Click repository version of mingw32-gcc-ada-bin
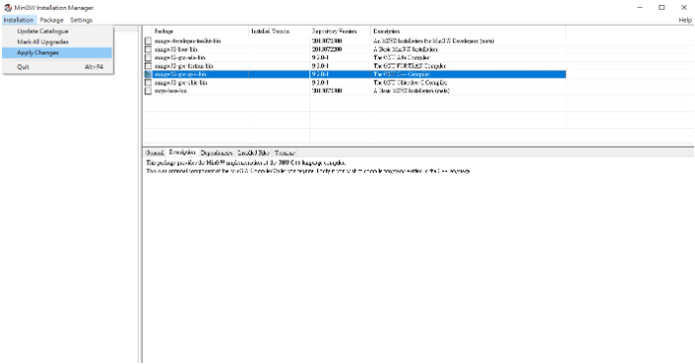Viewport: 695px width, 364px height. pos(320,58)
